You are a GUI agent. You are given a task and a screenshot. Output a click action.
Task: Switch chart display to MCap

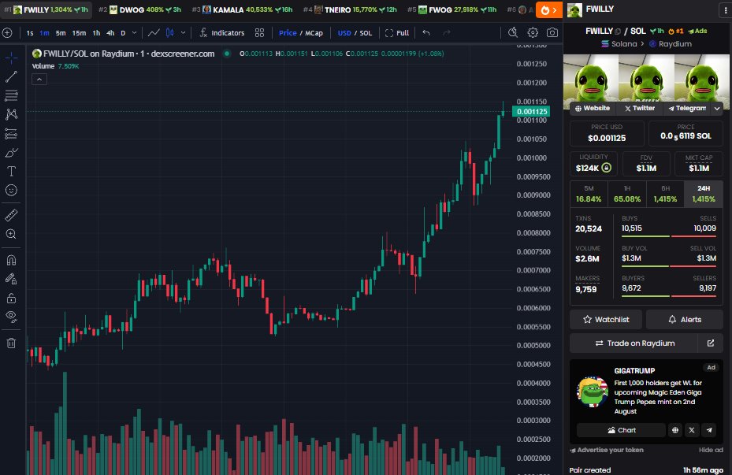(x=314, y=32)
